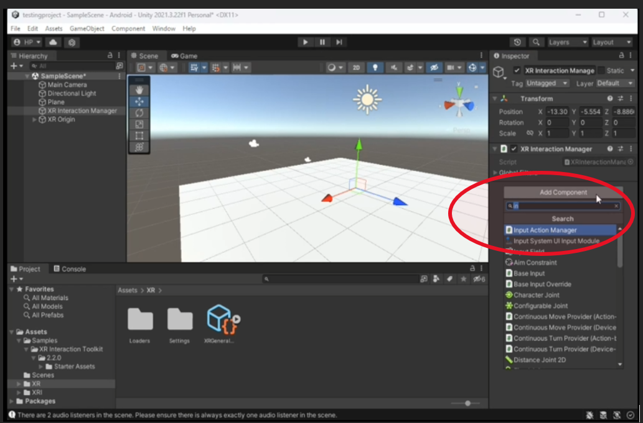This screenshot has width=643, height=423.
Task: Select the Move tool in scene toolbar
Action: [x=139, y=101]
